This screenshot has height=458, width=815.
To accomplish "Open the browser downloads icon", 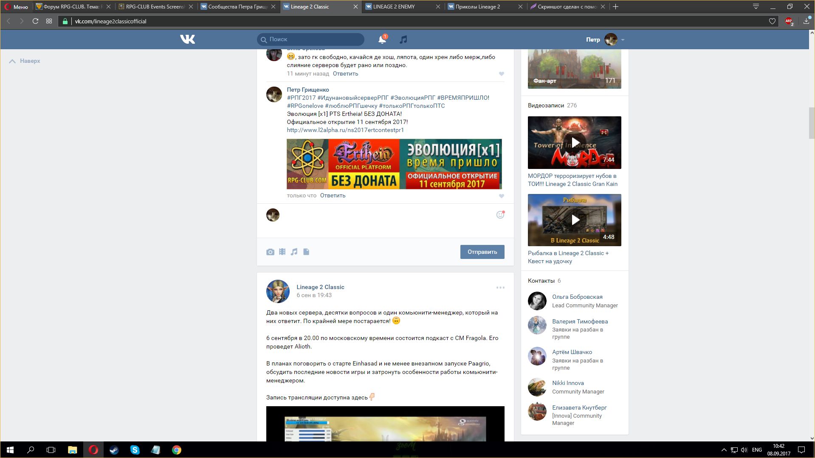I will pos(806,21).
